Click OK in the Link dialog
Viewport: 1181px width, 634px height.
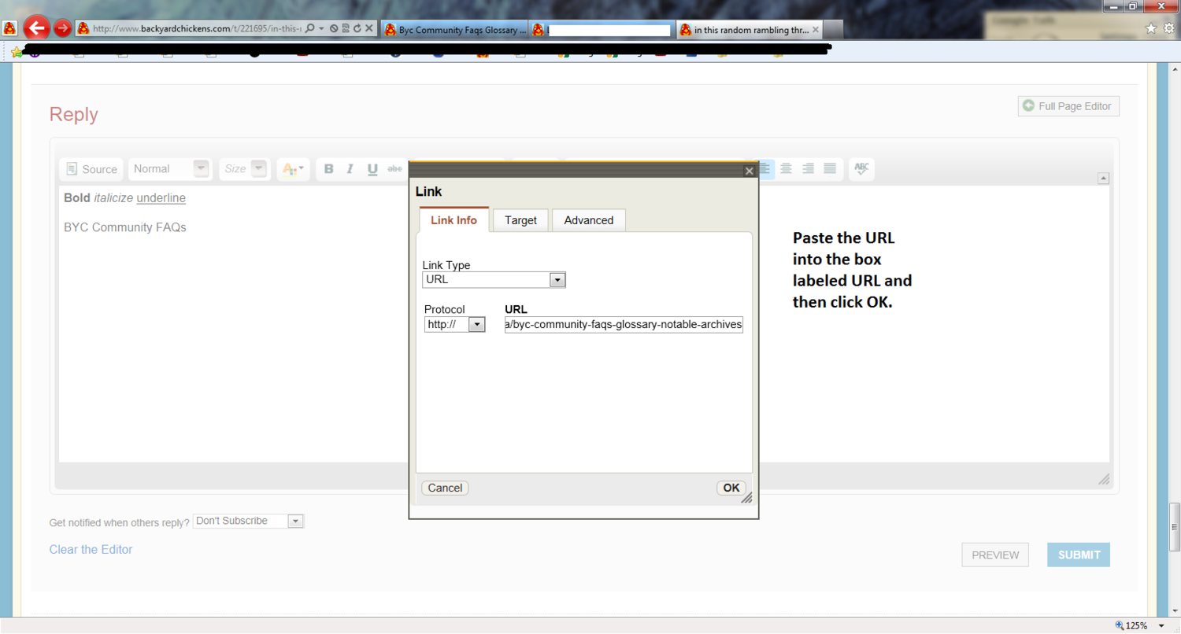pyautogui.click(x=731, y=488)
